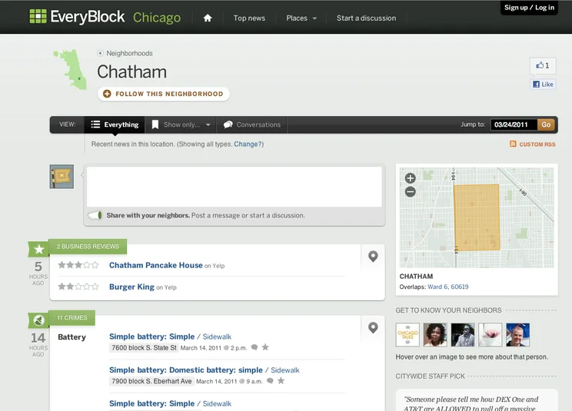Screen dimensions: 572x411
Task: Click the pink flower neighbor avatar
Action: pos(491,334)
